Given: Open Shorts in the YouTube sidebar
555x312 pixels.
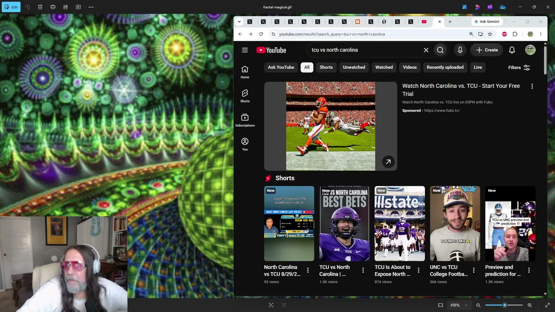Looking at the screenshot, I should click(245, 96).
